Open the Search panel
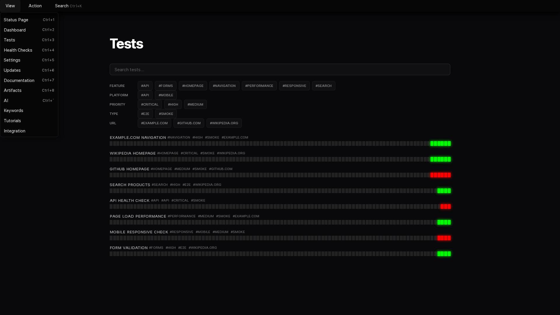 [x=62, y=6]
